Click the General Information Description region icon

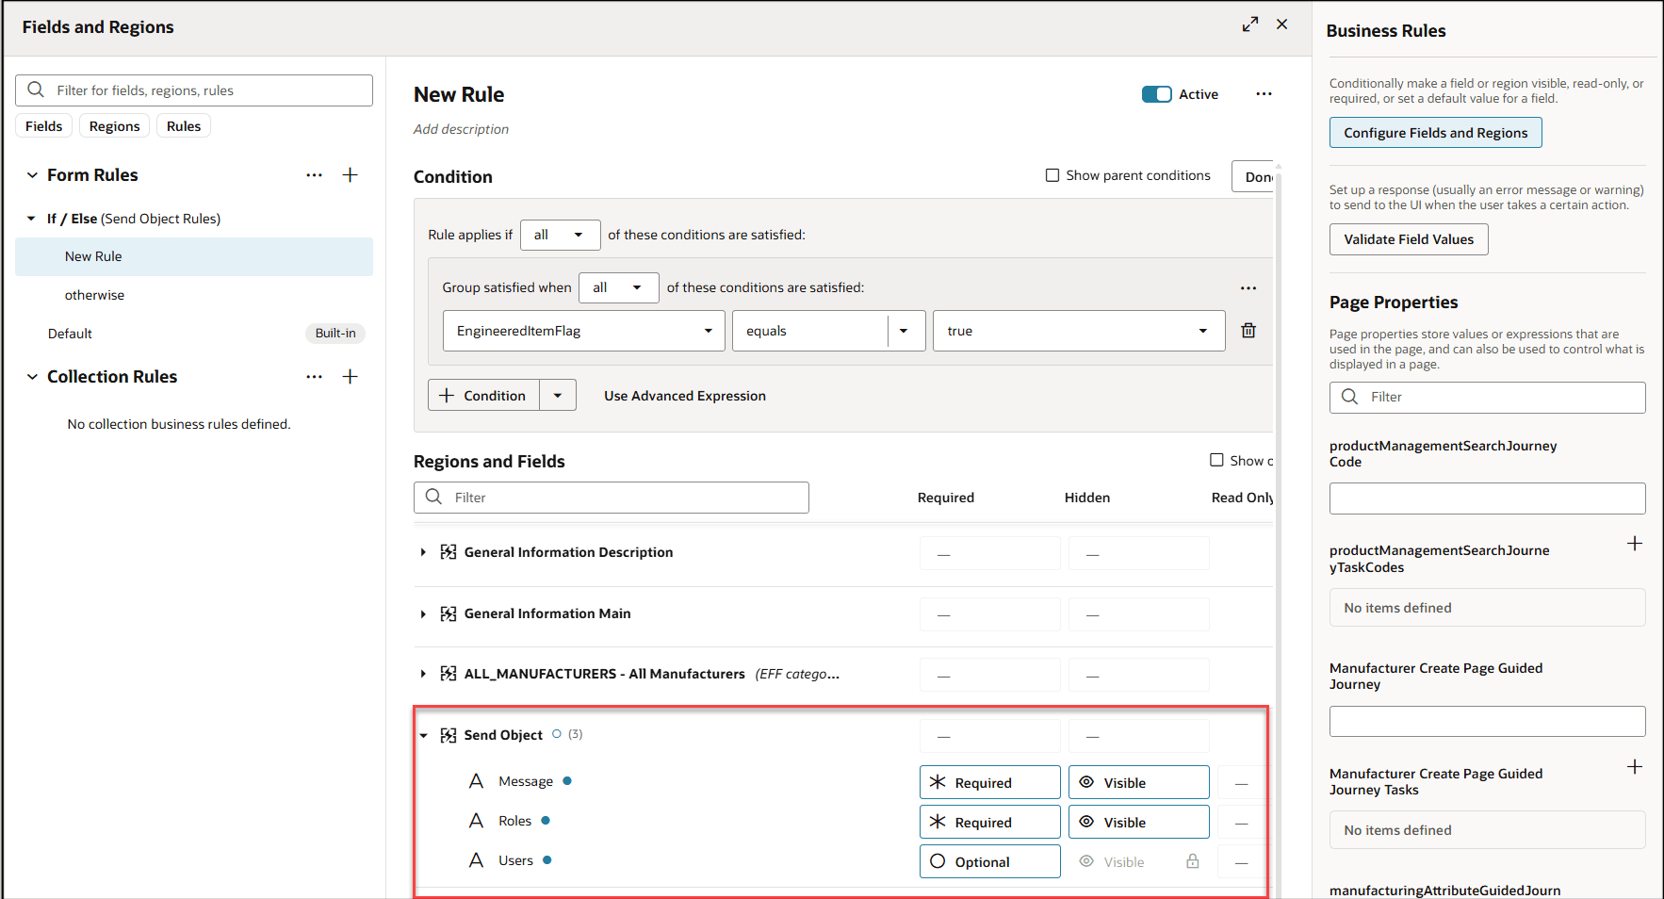[x=449, y=552]
